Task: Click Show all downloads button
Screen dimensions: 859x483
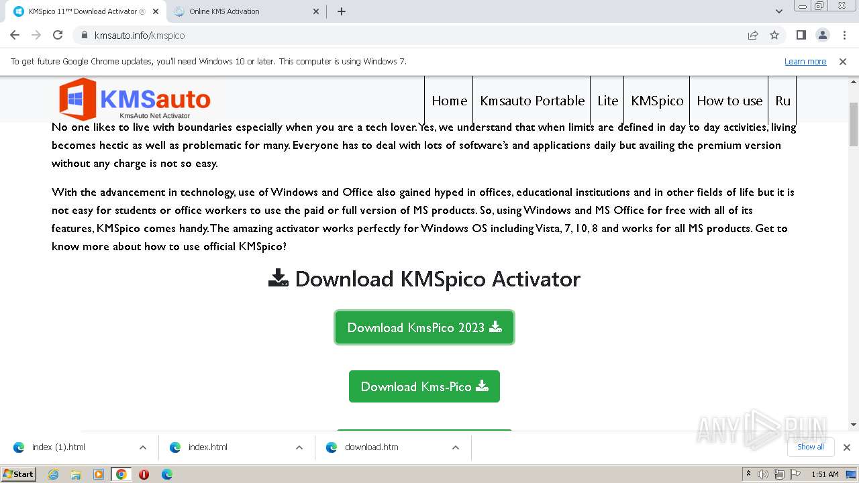Action: pyautogui.click(x=810, y=447)
